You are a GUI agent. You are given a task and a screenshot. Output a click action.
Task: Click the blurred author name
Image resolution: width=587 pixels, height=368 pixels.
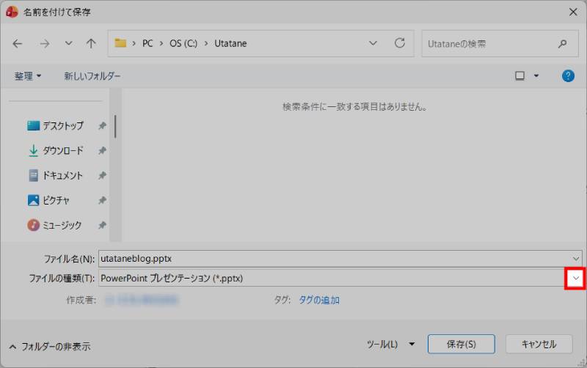[x=142, y=300]
